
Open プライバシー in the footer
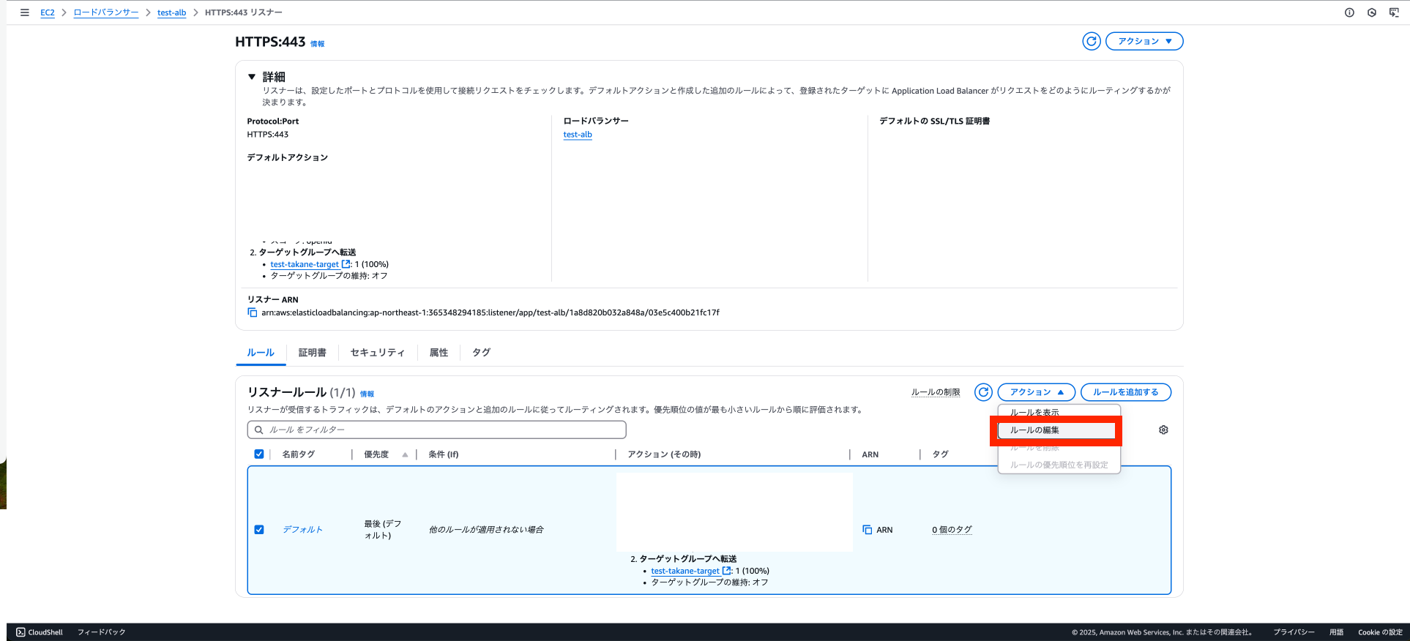click(x=1294, y=632)
